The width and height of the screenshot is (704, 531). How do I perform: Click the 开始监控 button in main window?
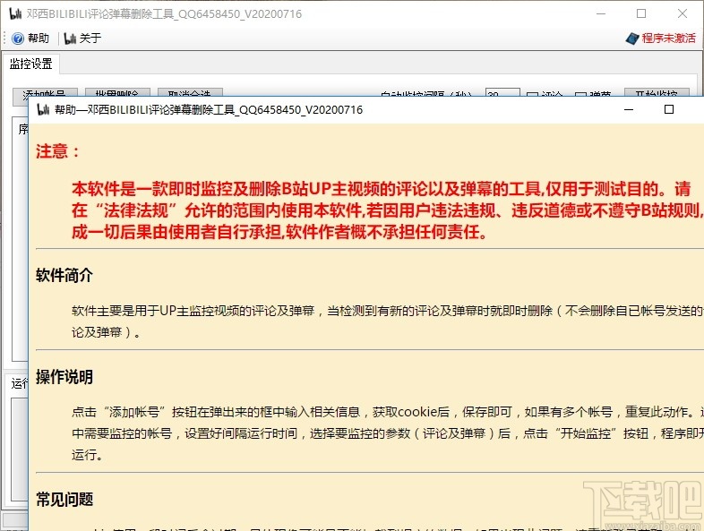coord(657,92)
